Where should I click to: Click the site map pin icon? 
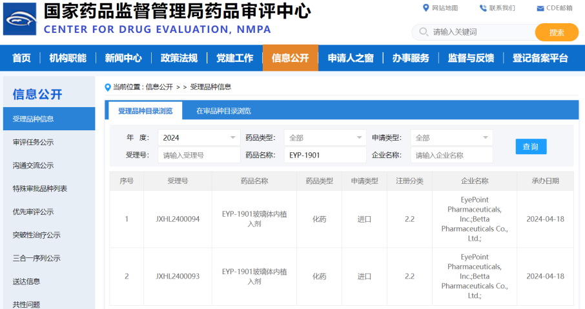pyautogui.click(x=426, y=8)
